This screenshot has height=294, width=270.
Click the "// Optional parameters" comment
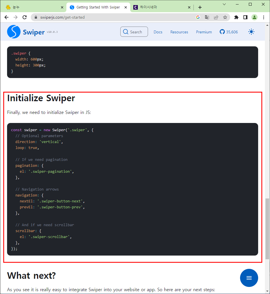39,136
